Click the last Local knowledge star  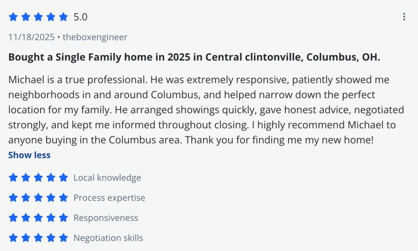[63, 178]
